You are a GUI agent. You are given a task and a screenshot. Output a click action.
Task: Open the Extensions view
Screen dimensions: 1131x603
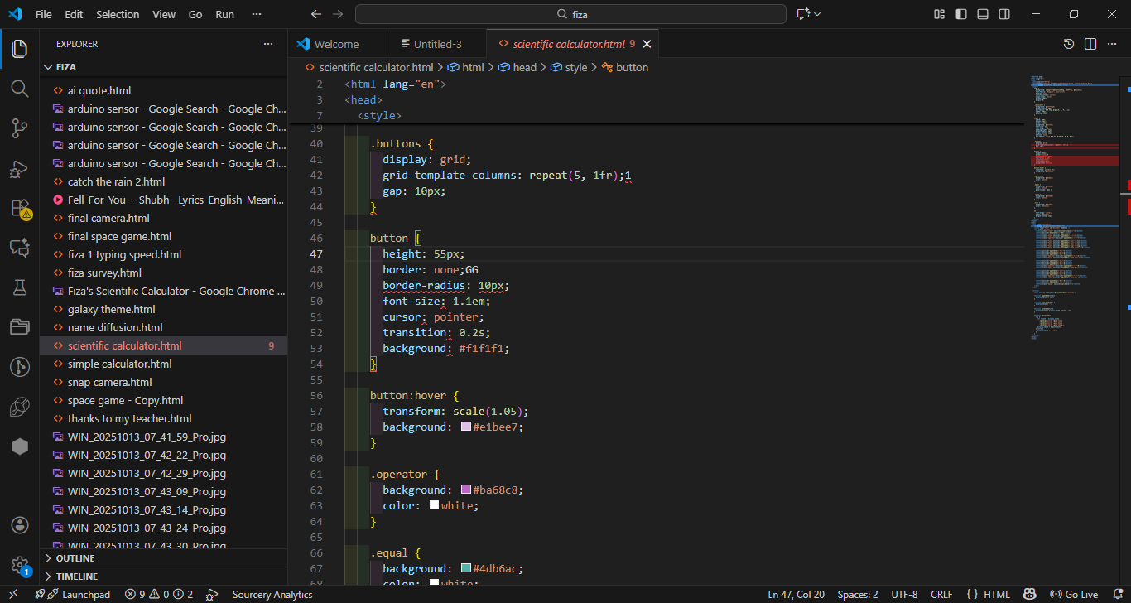(x=19, y=208)
